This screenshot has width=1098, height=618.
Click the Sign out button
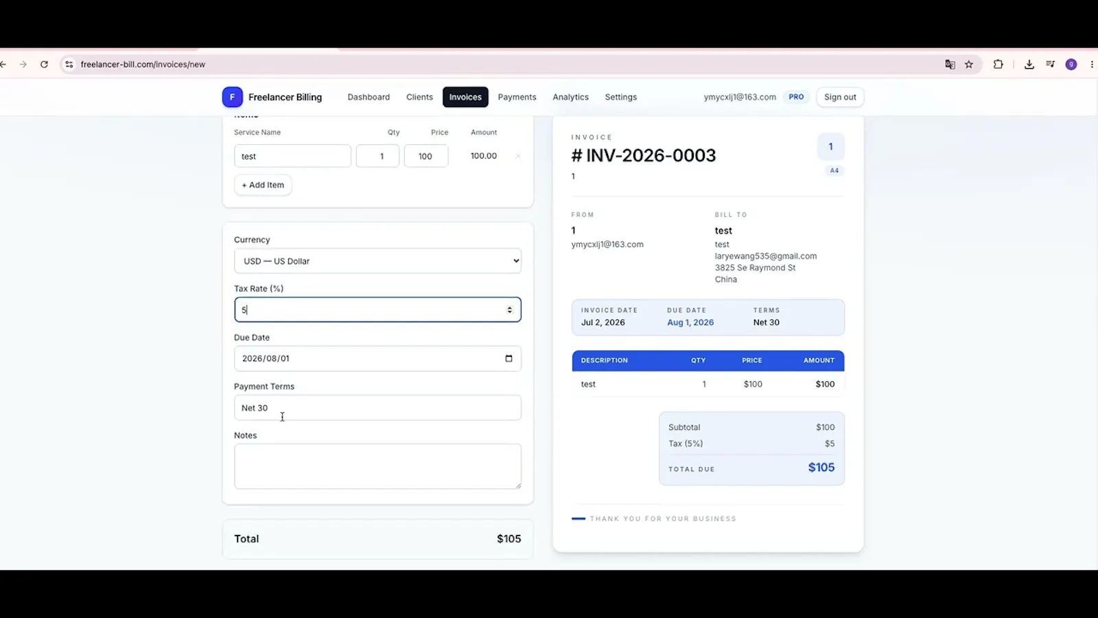coord(840,97)
